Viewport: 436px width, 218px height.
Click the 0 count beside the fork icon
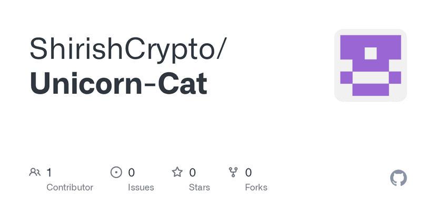pyautogui.click(x=249, y=172)
